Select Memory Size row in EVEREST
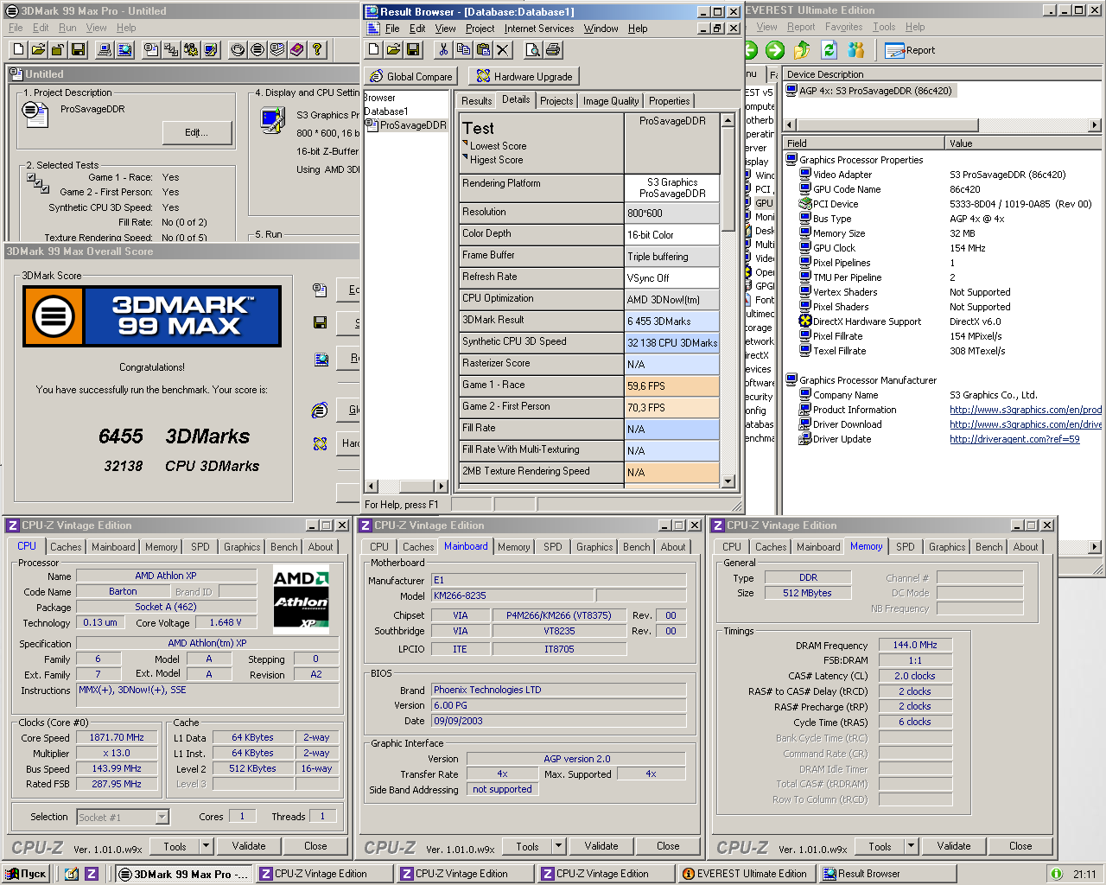 942,233
